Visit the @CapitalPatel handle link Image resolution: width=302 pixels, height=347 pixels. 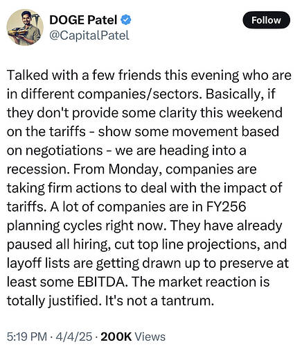[x=89, y=35]
